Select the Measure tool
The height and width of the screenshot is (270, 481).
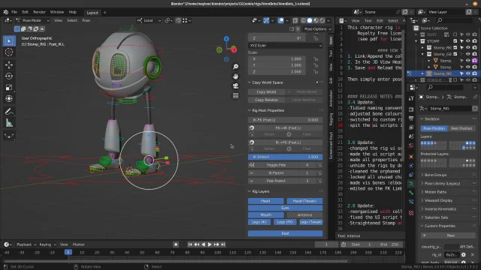[x=9, y=123]
